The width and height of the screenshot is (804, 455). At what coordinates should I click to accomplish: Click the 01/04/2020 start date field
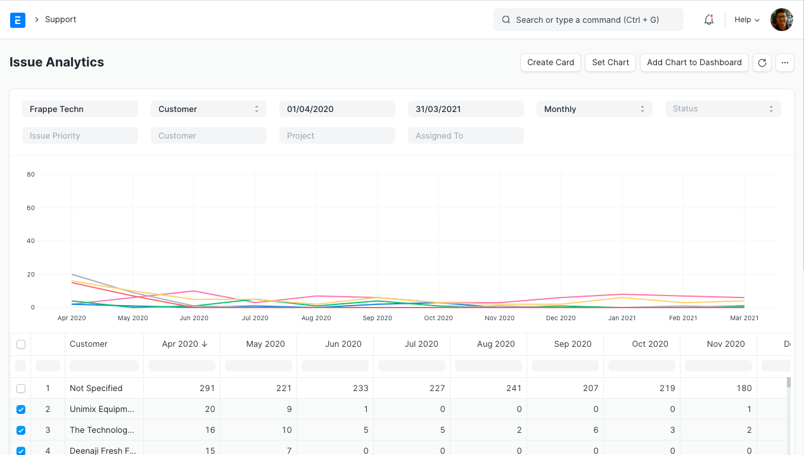(337, 109)
